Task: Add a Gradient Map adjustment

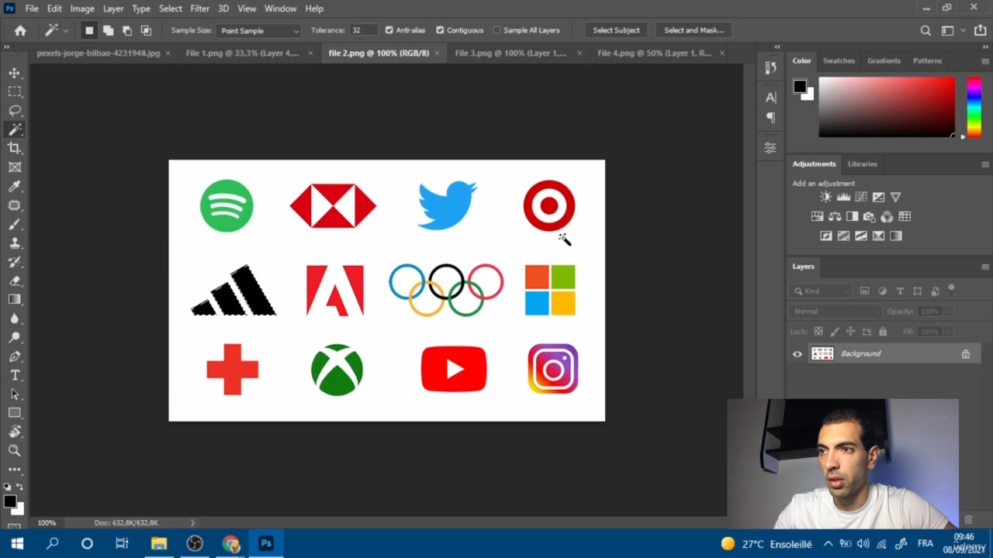Action: click(896, 236)
